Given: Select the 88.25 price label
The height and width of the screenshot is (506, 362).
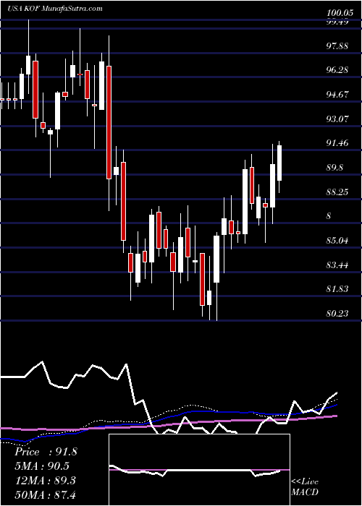Looking at the screenshot, I should coord(337,192).
